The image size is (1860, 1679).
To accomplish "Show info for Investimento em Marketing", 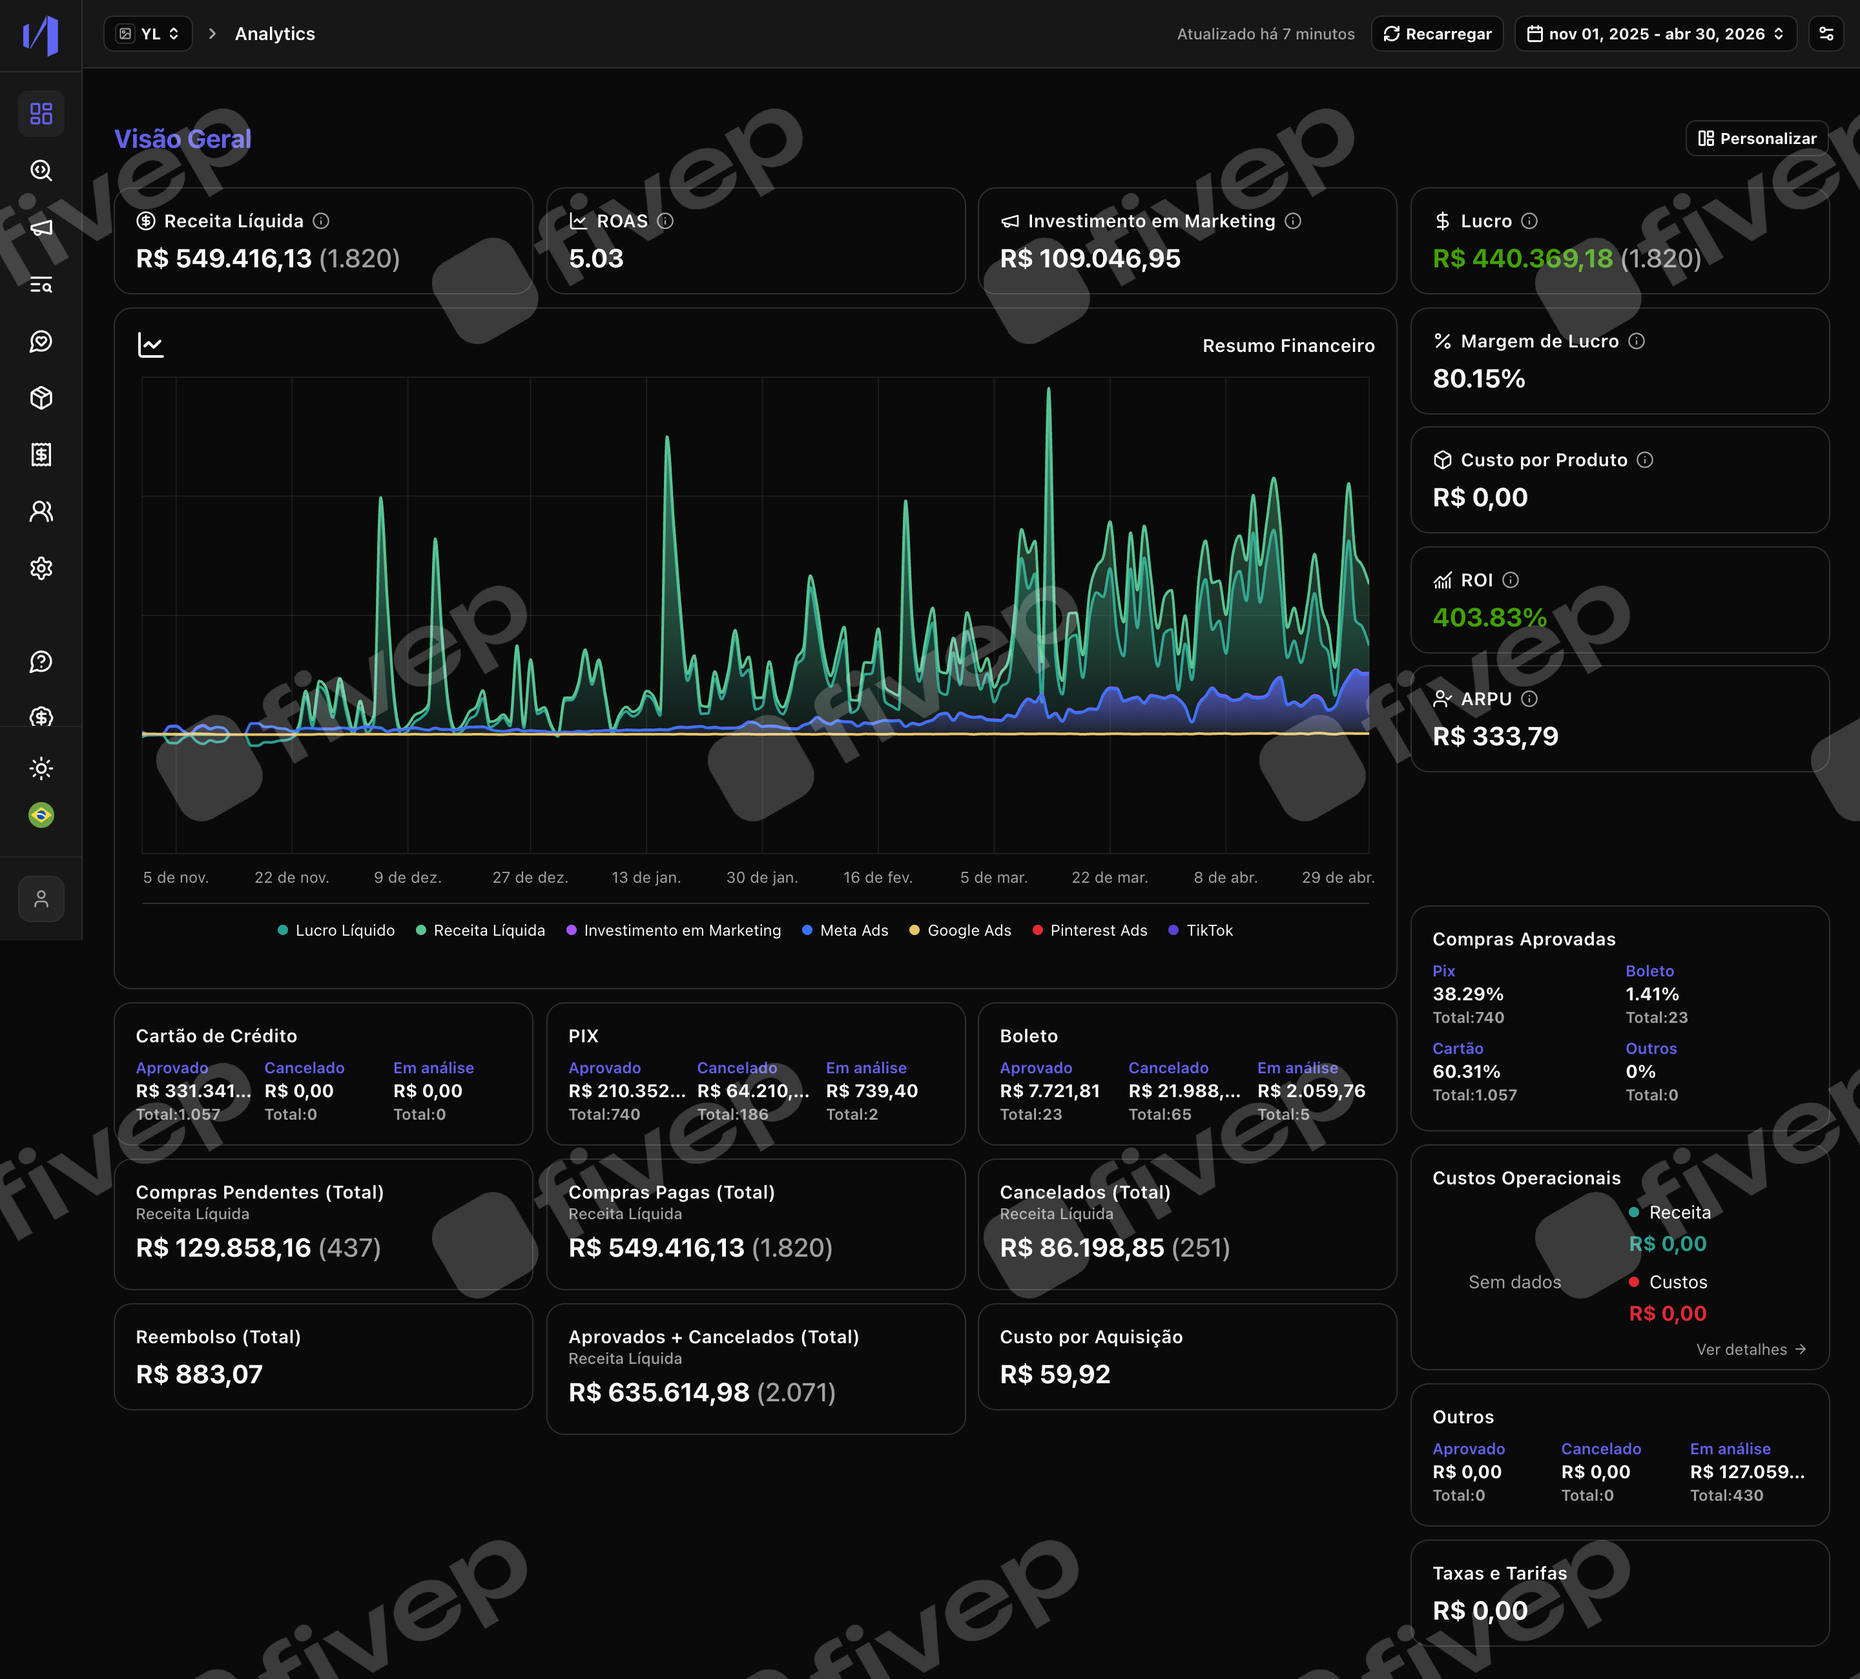I will [1292, 221].
